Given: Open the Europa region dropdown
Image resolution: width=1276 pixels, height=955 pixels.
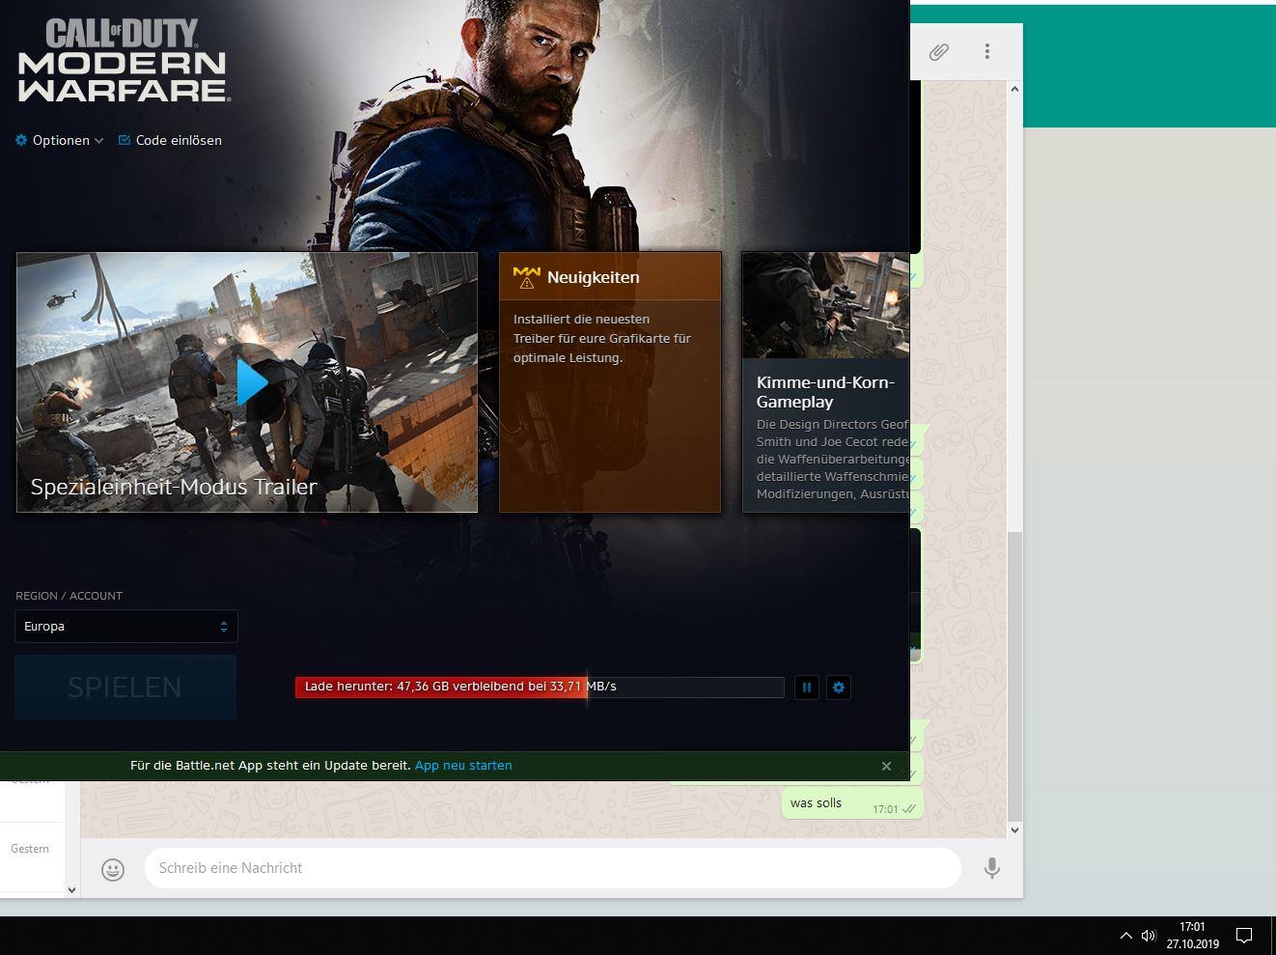Looking at the screenshot, I should pos(126,627).
